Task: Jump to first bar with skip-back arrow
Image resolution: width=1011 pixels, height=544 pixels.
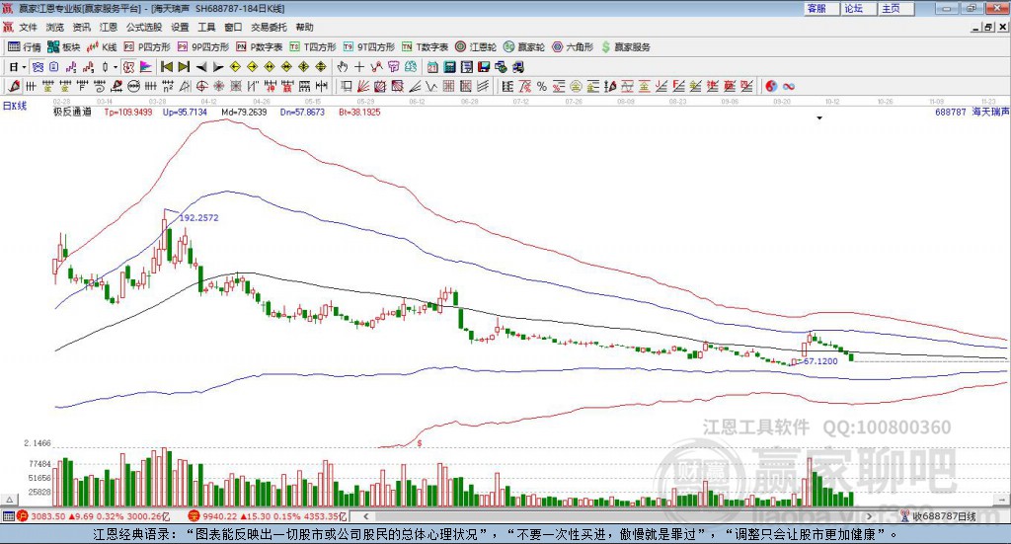Action: (x=166, y=66)
